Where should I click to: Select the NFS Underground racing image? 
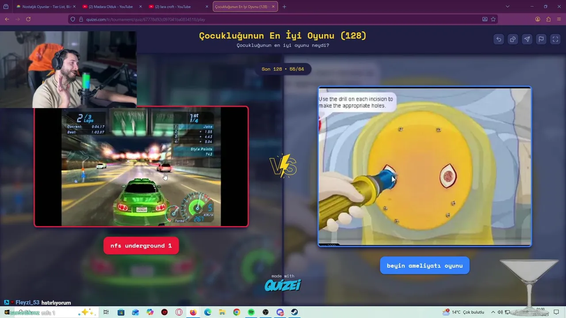141,167
